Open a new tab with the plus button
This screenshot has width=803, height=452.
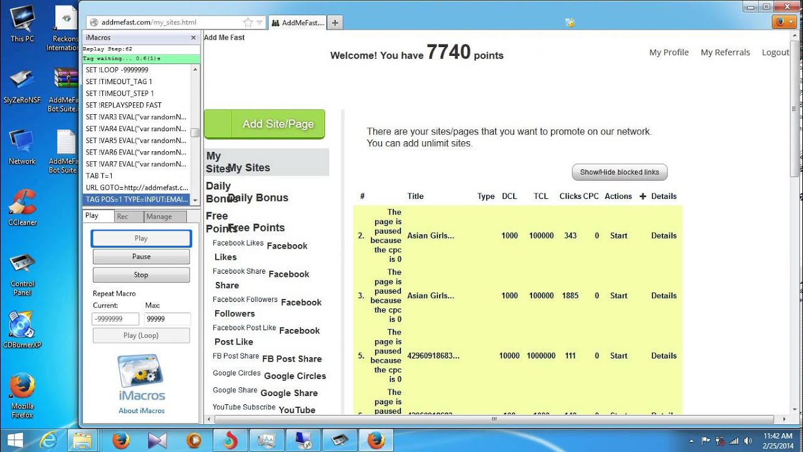335,23
